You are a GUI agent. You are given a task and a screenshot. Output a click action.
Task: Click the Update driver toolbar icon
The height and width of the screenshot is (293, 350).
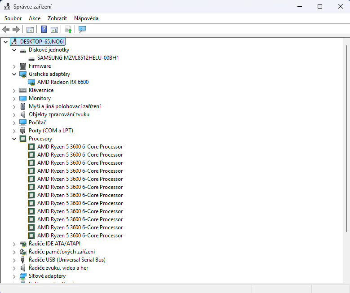click(x=68, y=30)
